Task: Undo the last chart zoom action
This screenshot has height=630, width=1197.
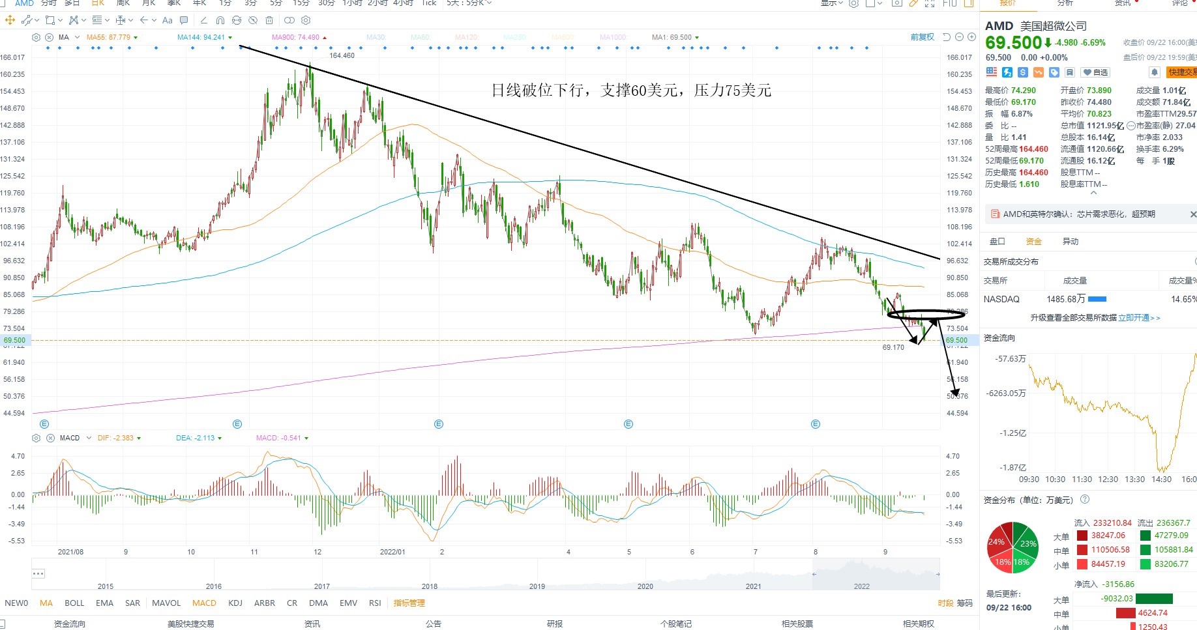Action: tap(947, 37)
